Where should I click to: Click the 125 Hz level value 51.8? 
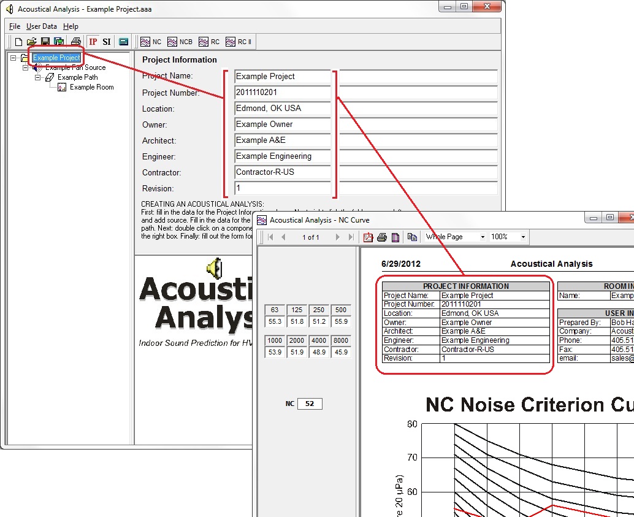coord(297,321)
